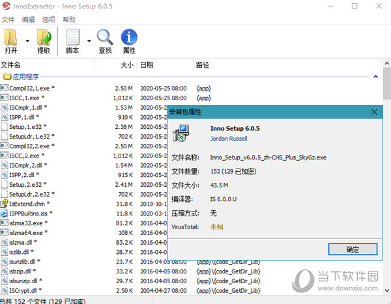This screenshot has width=391, height=304.
Task: Click the 43.5 M file size value
Action: coord(219,185)
